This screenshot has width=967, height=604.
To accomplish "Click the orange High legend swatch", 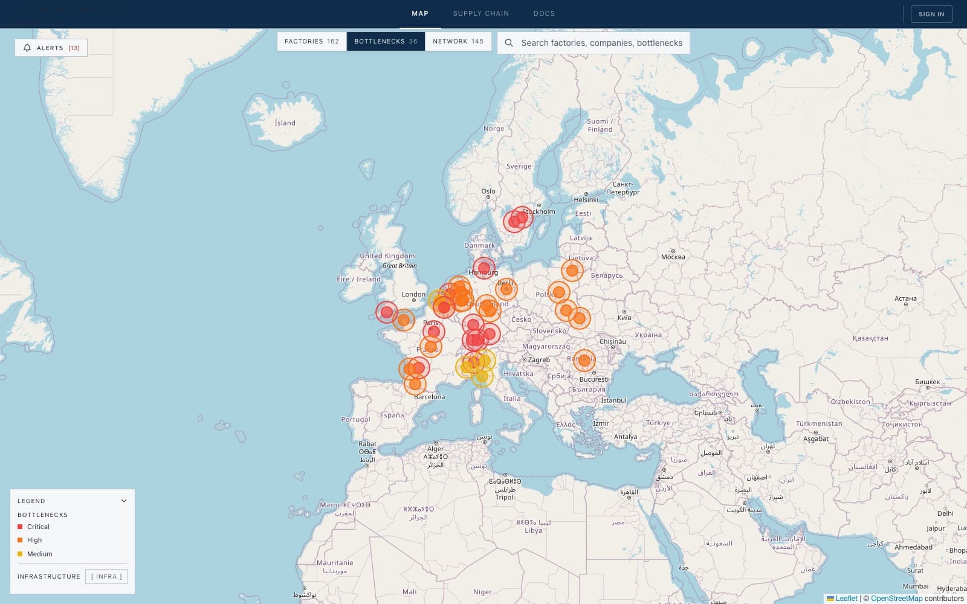I will pos(20,540).
